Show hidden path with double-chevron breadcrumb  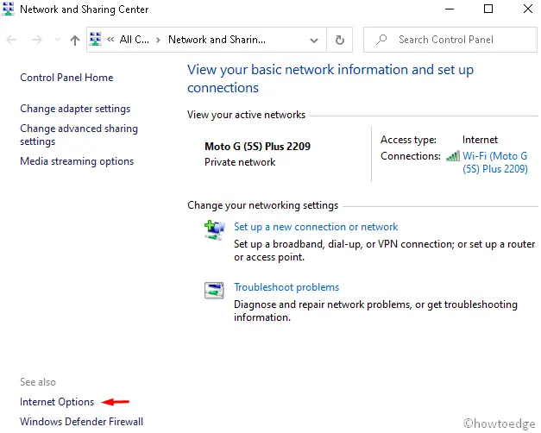(110, 40)
